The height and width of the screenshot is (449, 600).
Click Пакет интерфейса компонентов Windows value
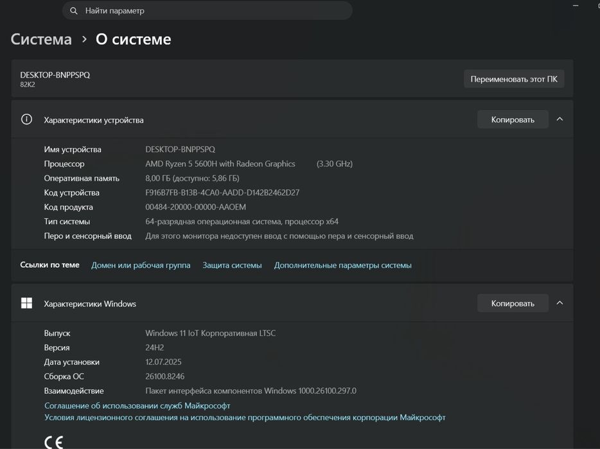[251, 391]
